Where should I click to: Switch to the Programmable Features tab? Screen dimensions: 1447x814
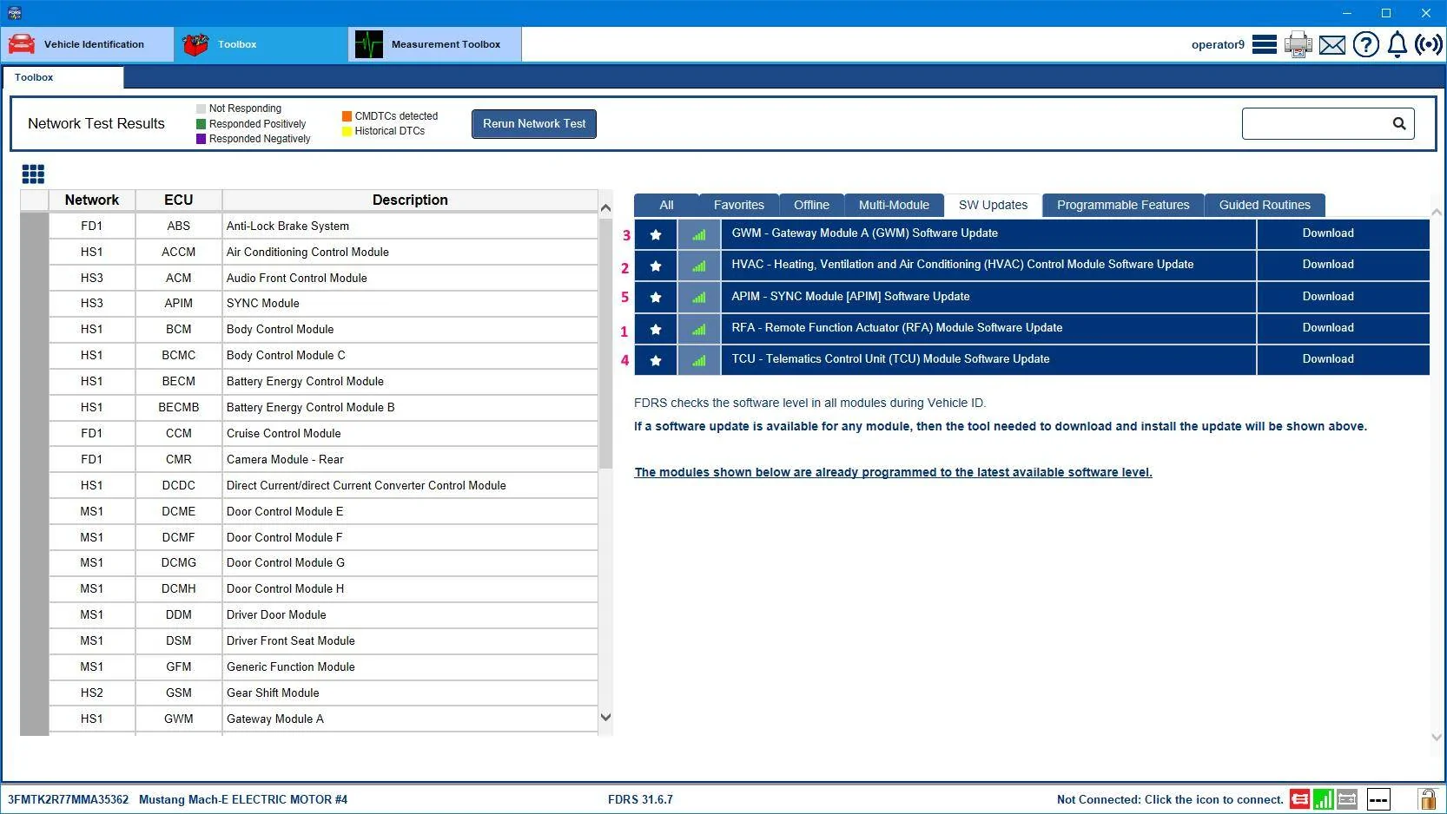(1123, 205)
